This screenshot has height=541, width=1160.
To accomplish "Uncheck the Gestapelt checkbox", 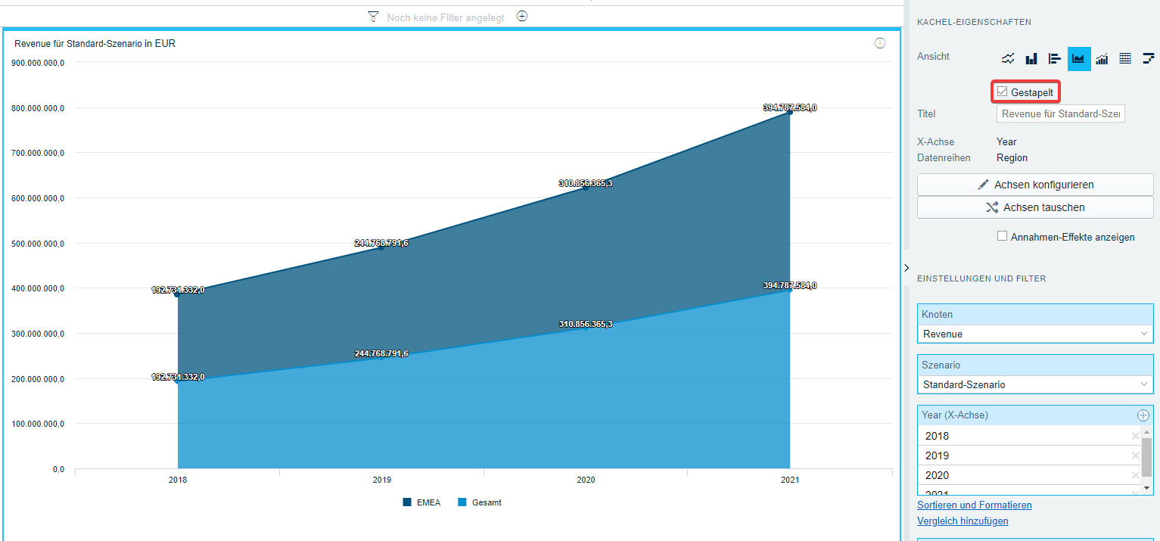I will (x=1003, y=92).
